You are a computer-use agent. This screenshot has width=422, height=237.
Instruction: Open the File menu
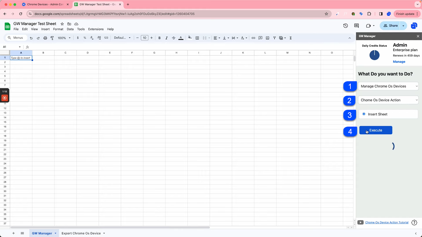tap(16, 29)
